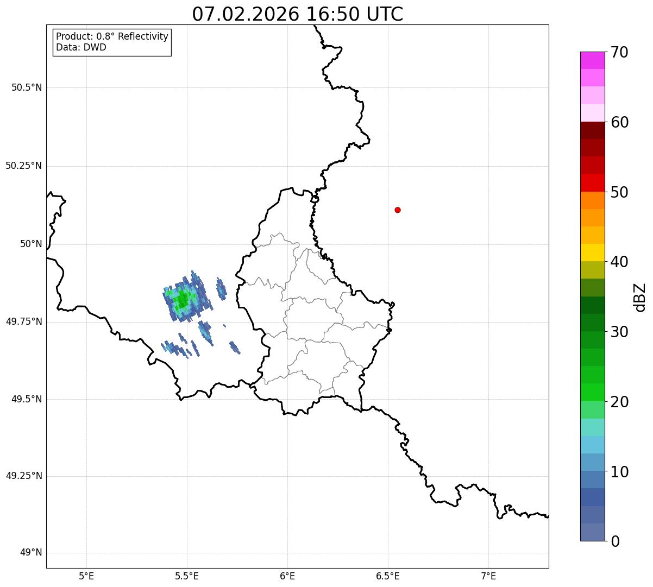
Task: Click the Data: DWD text label
Action: pos(81,48)
